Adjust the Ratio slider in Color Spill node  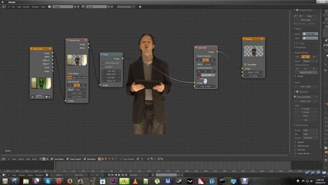pos(206,75)
